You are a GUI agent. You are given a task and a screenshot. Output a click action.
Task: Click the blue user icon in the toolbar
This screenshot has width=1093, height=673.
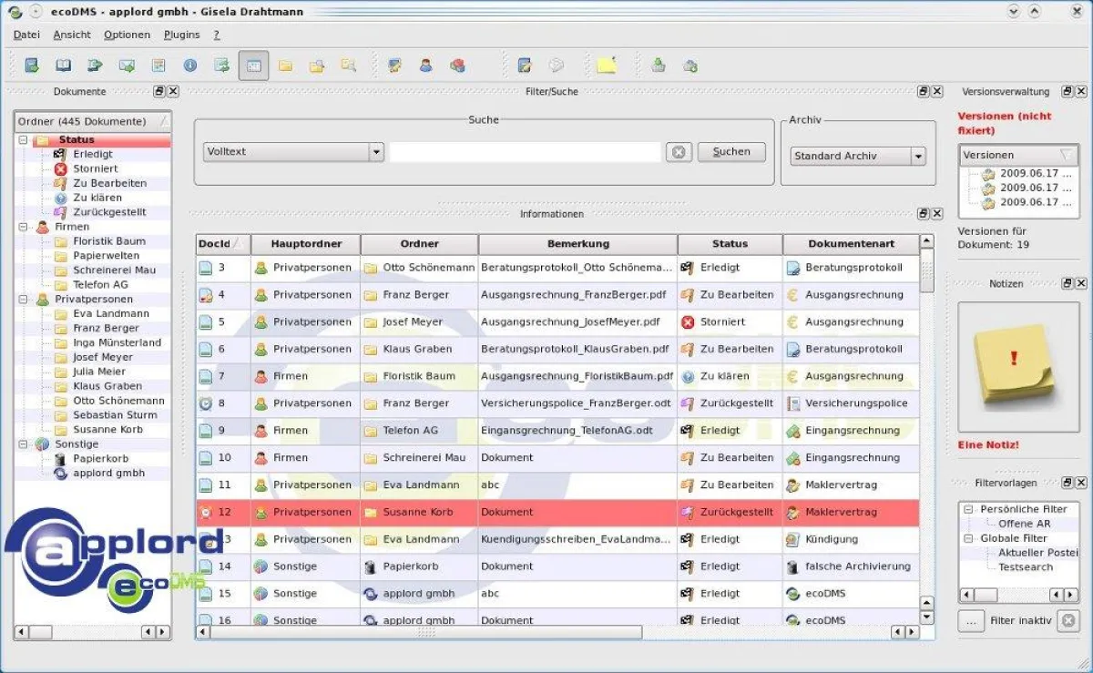click(425, 65)
